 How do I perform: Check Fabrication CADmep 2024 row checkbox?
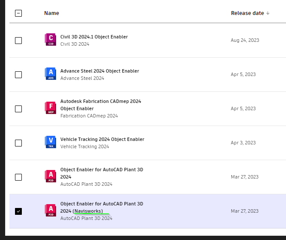(18, 109)
